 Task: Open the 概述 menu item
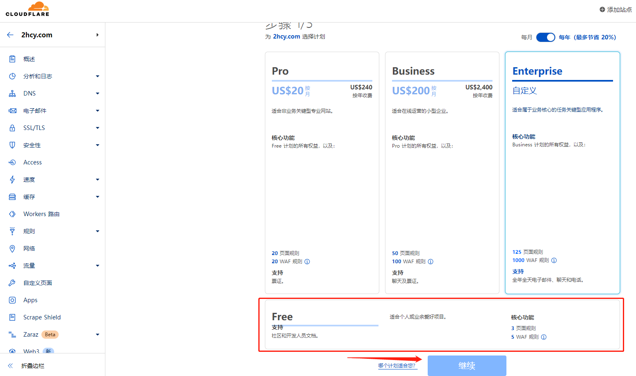pyautogui.click(x=52, y=59)
